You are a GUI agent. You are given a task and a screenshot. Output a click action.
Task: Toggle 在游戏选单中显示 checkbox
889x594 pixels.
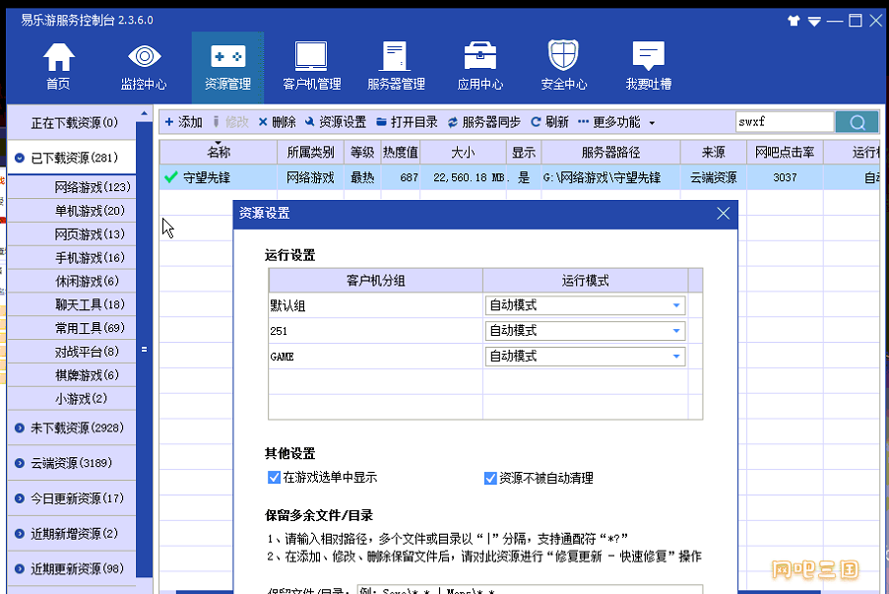[274, 477]
